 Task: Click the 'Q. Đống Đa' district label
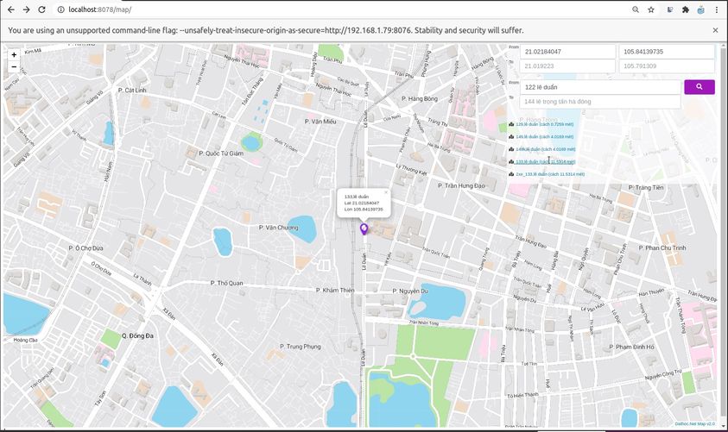(x=137, y=335)
